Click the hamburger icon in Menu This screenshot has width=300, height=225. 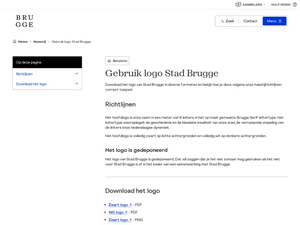(x=280, y=21)
